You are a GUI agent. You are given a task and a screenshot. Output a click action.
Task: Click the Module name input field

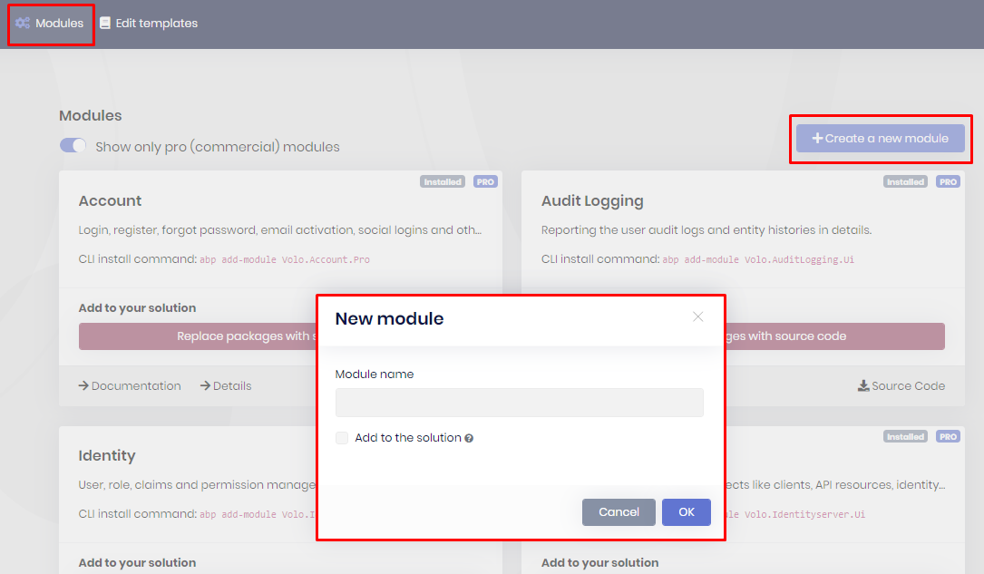pyautogui.click(x=519, y=402)
